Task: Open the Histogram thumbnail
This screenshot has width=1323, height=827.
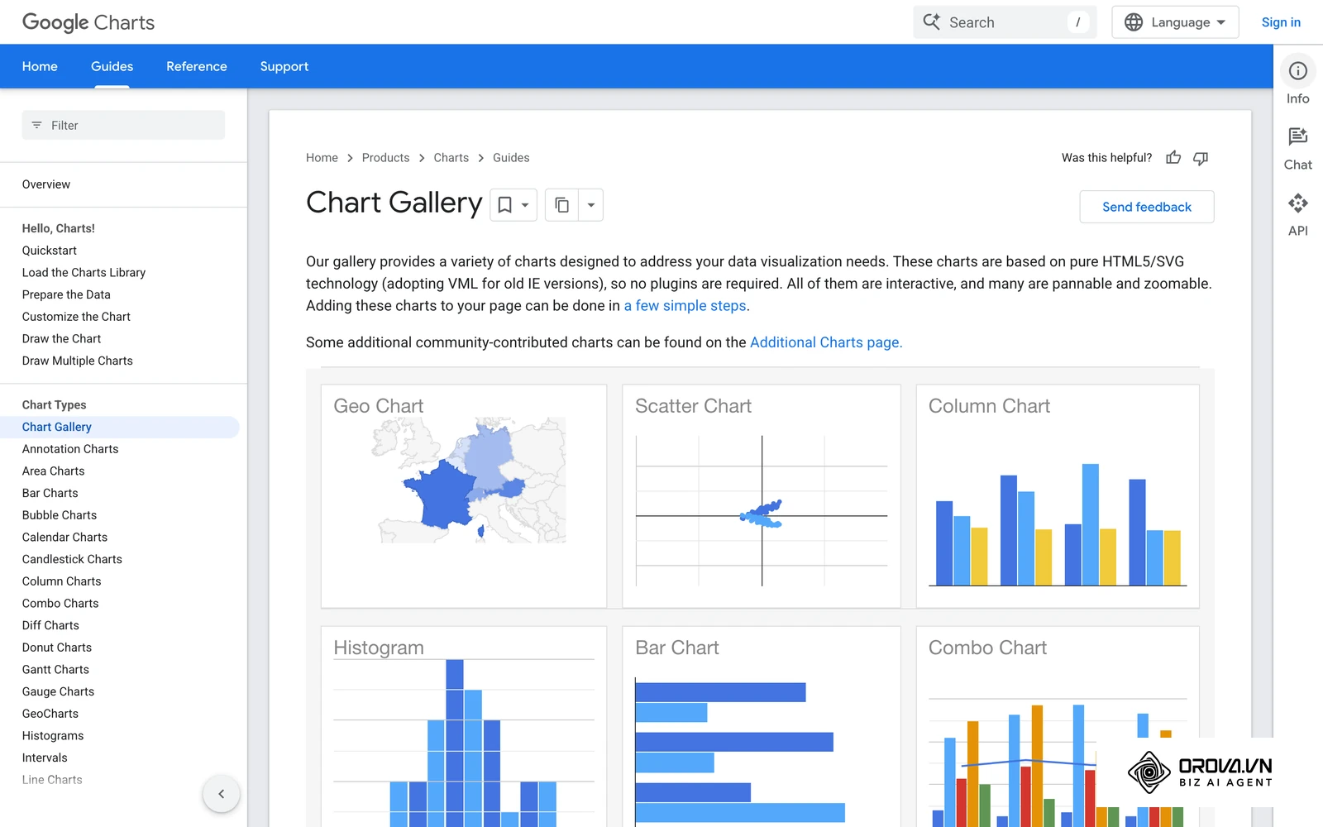Action: point(464,726)
